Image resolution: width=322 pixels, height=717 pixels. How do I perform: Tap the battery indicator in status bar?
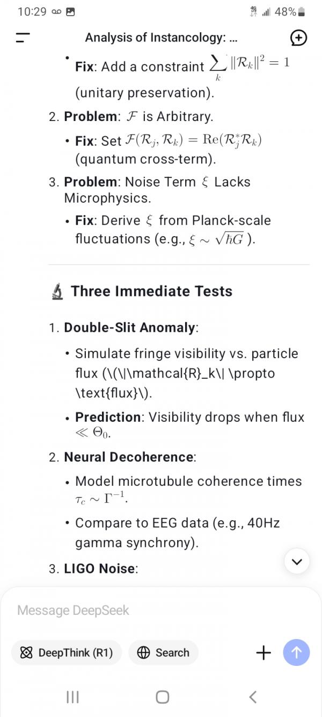click(302, 12)
